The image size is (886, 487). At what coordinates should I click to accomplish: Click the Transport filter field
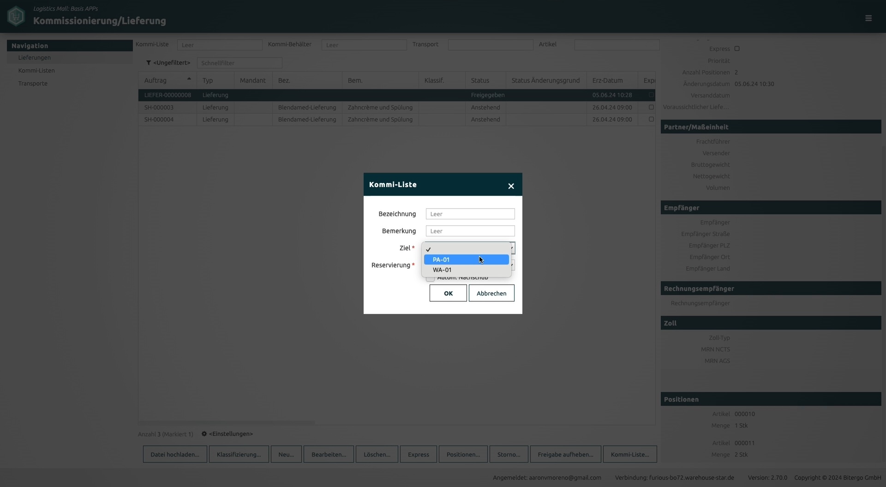491,45
